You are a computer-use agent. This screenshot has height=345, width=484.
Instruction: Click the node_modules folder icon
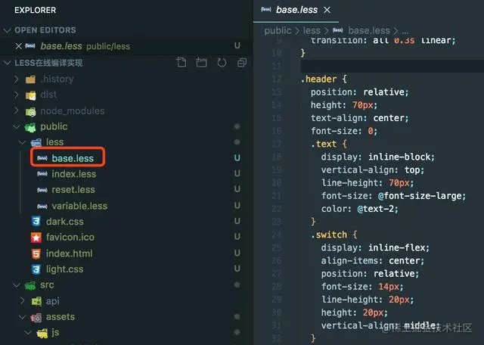(30, 111)
